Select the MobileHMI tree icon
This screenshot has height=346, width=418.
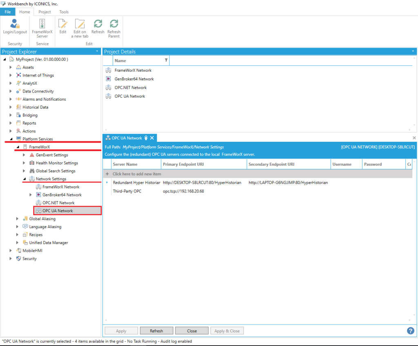click(18, 251)
